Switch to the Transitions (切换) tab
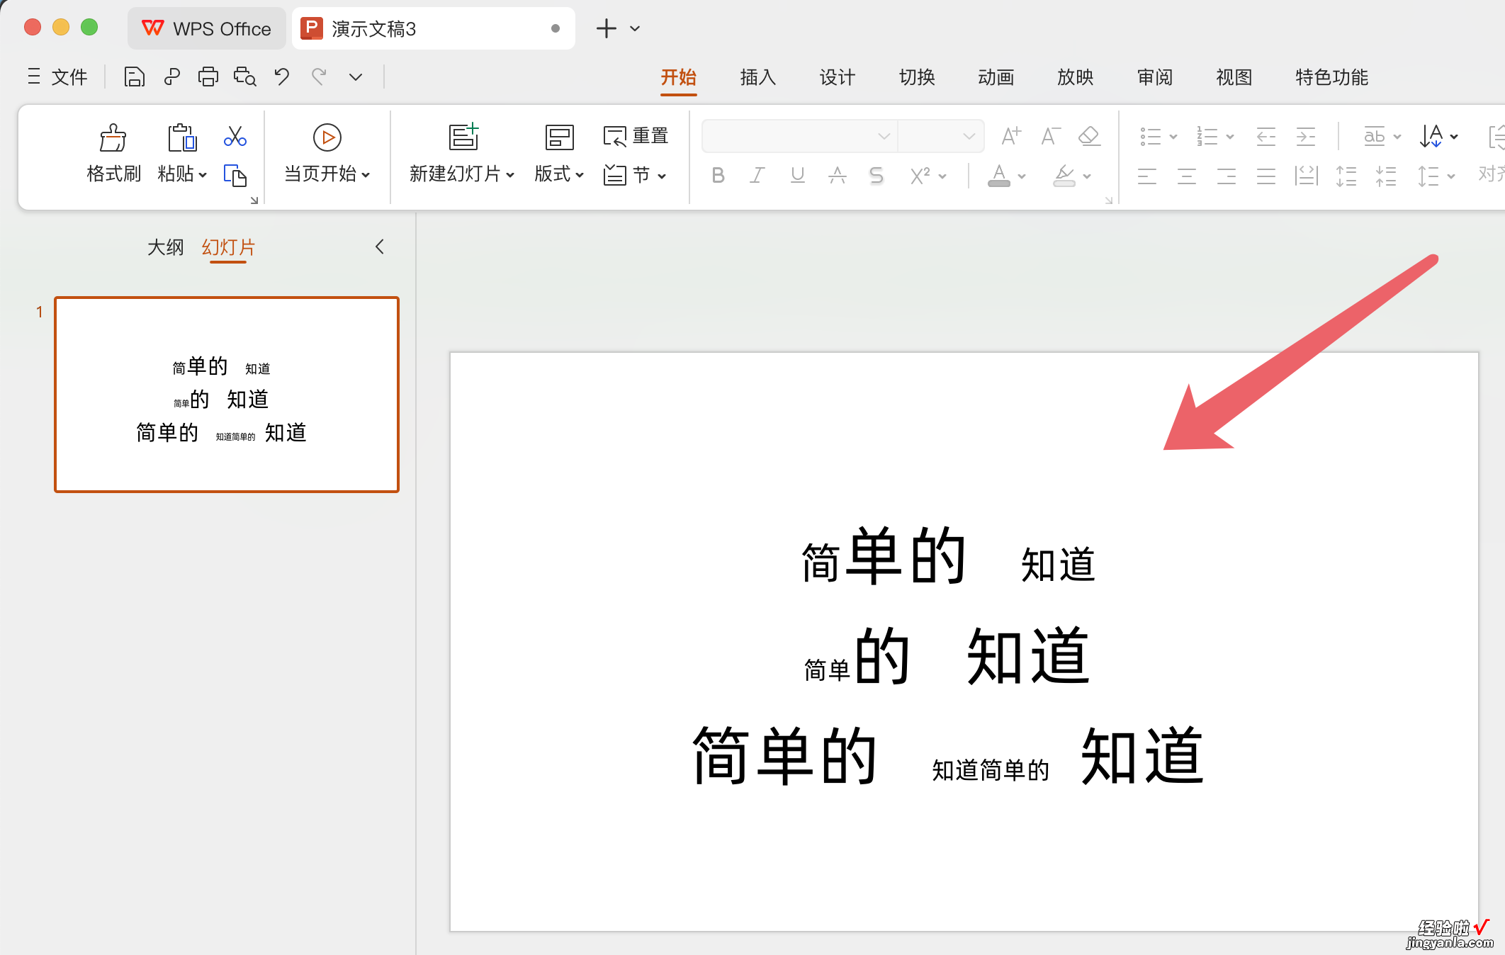The width and height of the screenshot is (1505, 955). (916, 77)
